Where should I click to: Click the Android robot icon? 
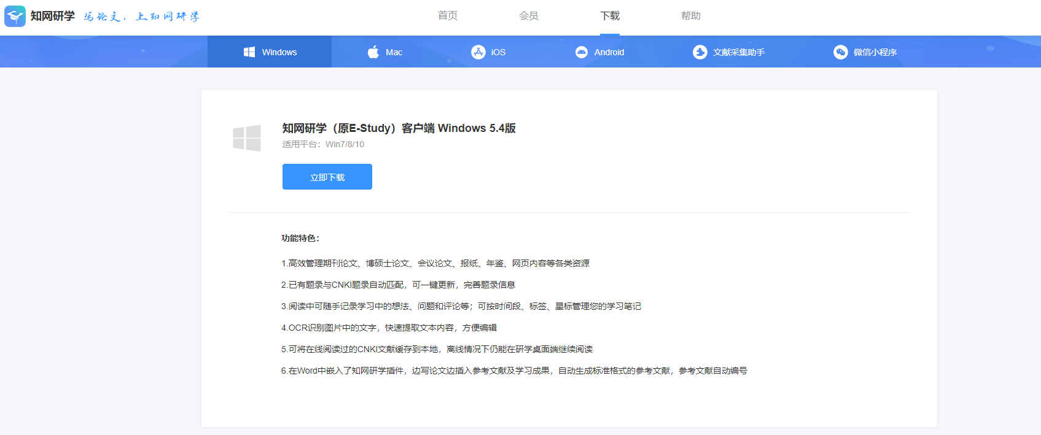pyautogui.click(x=582, y=52)
